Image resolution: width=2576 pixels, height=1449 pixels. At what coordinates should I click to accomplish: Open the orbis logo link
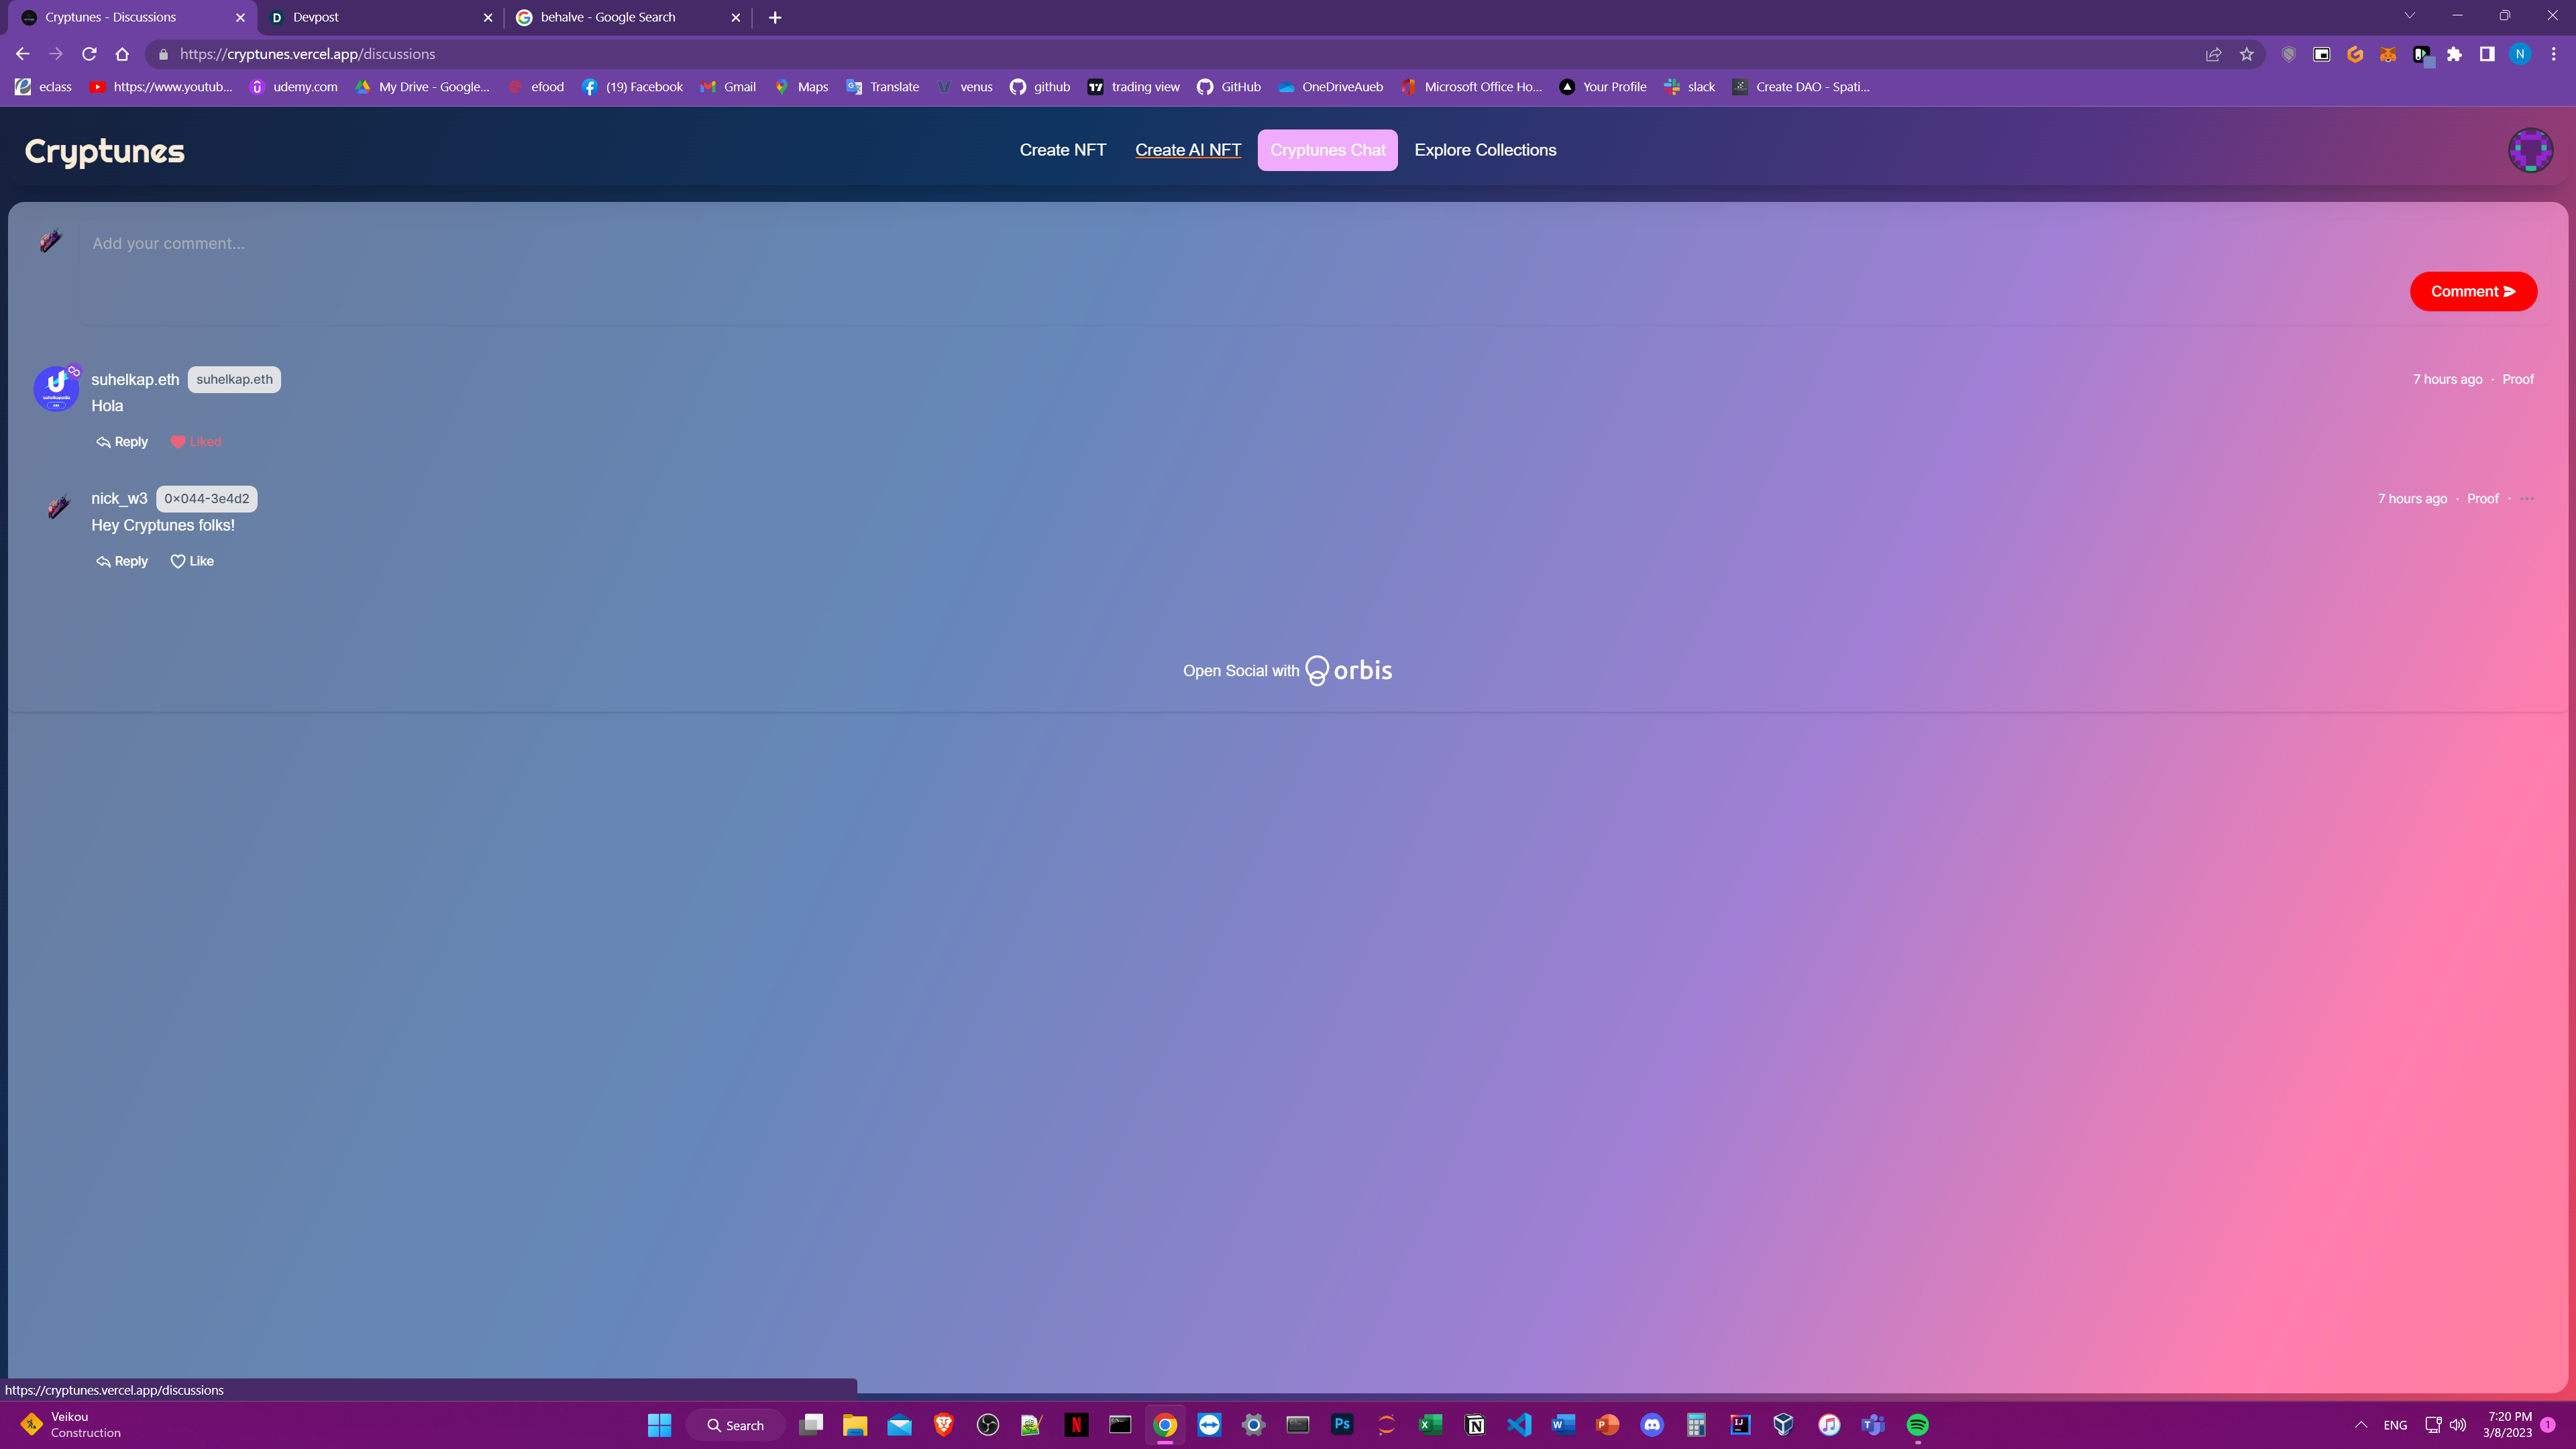1349,670
